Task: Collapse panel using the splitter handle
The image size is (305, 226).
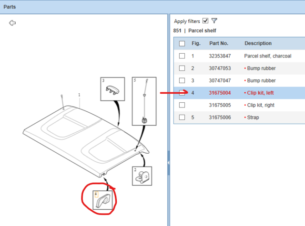Action: tap(169, 163)
